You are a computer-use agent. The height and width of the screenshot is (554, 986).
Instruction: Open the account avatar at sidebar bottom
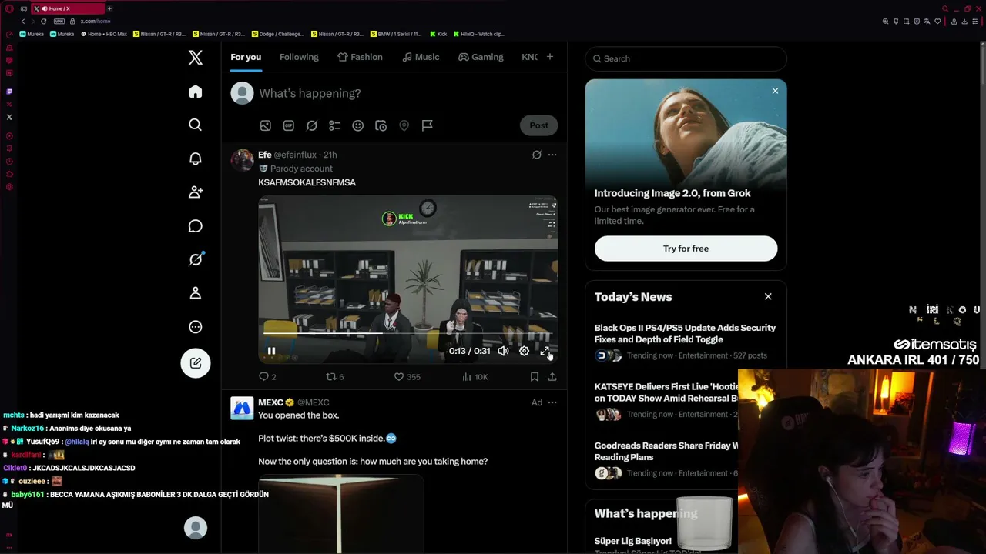point(196,528)
